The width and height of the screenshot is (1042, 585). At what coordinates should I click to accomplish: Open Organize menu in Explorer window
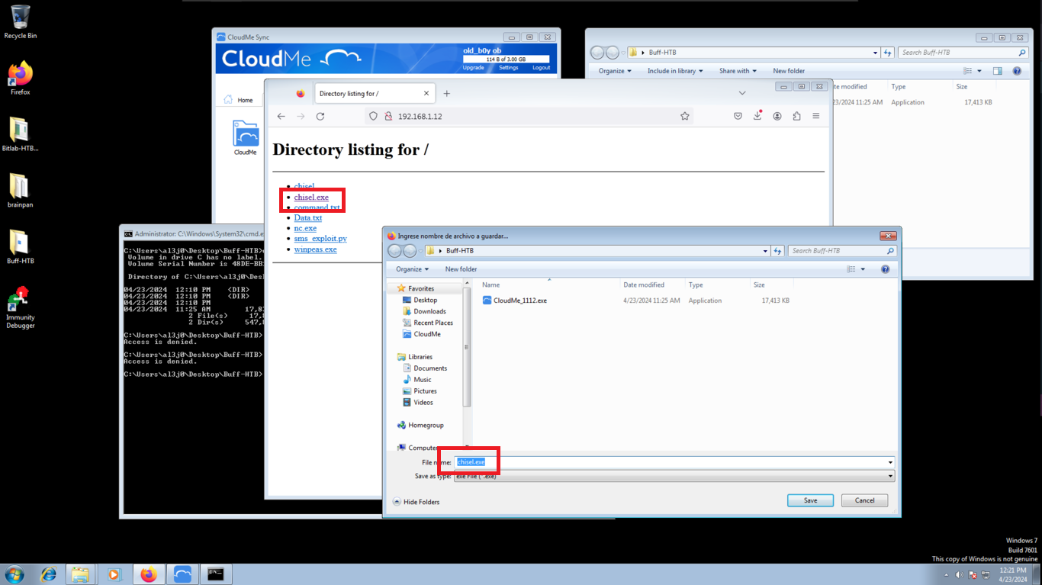coord(615,71)
